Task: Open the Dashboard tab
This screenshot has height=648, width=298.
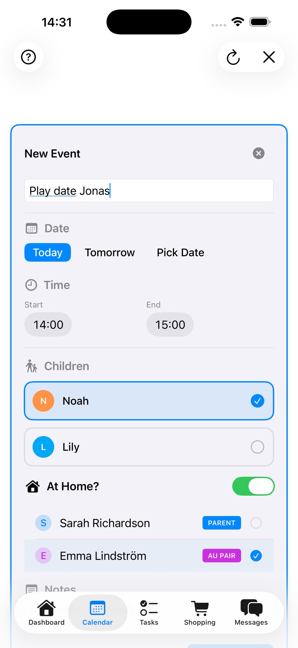Action: (x=47, y=612)
